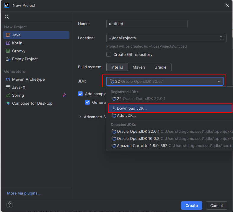Select Compose for Desktop generator

[36, 103]
